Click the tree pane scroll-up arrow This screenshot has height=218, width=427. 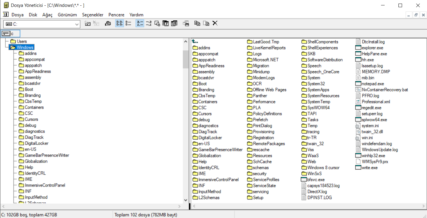tap(186, 41)
